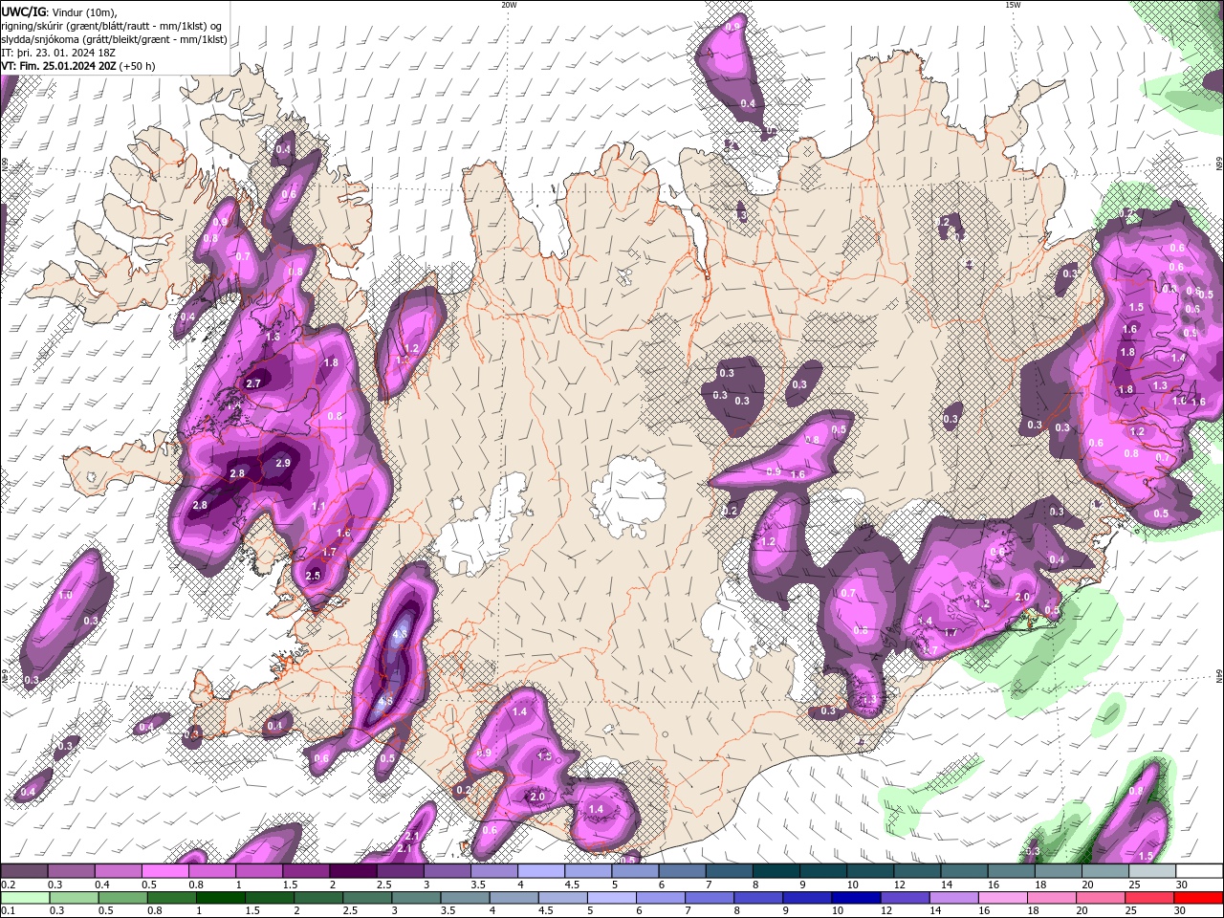Pick the 3–3.5 grey-green lower rain scale swatch
Screen dimensions: 1224x918
point(416,898)
